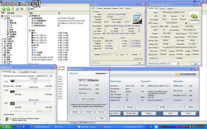
Task: Expand the node directly below DirectX in tree
Action: tap(2, 57)
